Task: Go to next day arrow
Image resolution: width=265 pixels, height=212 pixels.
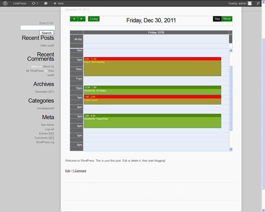Action: click(x=82, y=19)
